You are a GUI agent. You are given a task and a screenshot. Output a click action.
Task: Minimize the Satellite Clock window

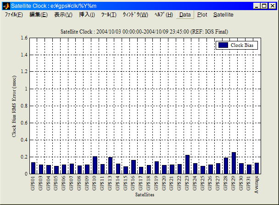[257, 6]
